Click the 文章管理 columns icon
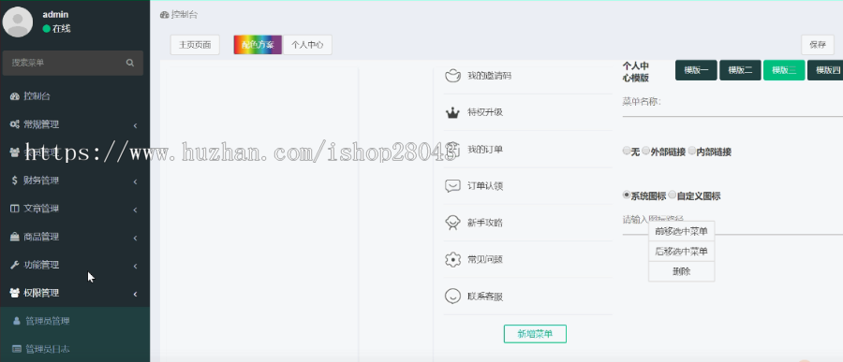 pyautogui.click(x=14, y=209)
